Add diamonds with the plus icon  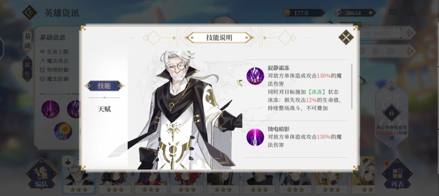(370, 13)
